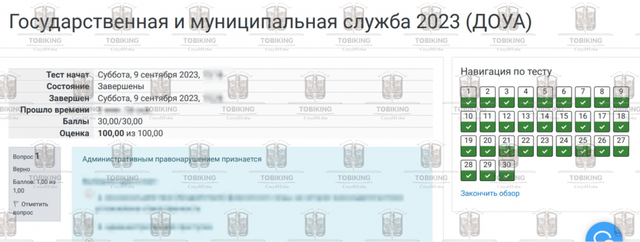640x242 pixels.
Task: Go to question 27
Action: click(621, 146)
